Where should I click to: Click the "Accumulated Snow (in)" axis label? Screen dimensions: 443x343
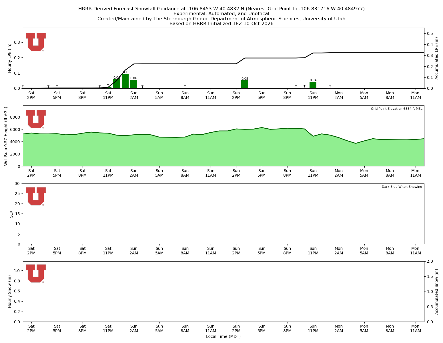point(437,292)
